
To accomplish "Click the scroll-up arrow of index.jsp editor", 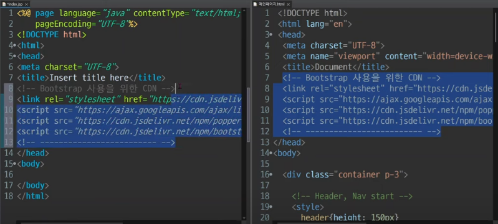I will pyautogui.click(x=244, y=11).
